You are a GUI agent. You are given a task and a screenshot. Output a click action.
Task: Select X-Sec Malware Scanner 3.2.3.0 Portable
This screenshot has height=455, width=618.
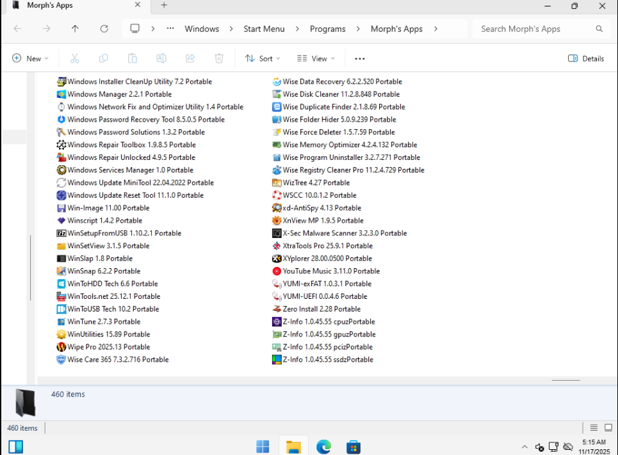(x=339, y=233)
